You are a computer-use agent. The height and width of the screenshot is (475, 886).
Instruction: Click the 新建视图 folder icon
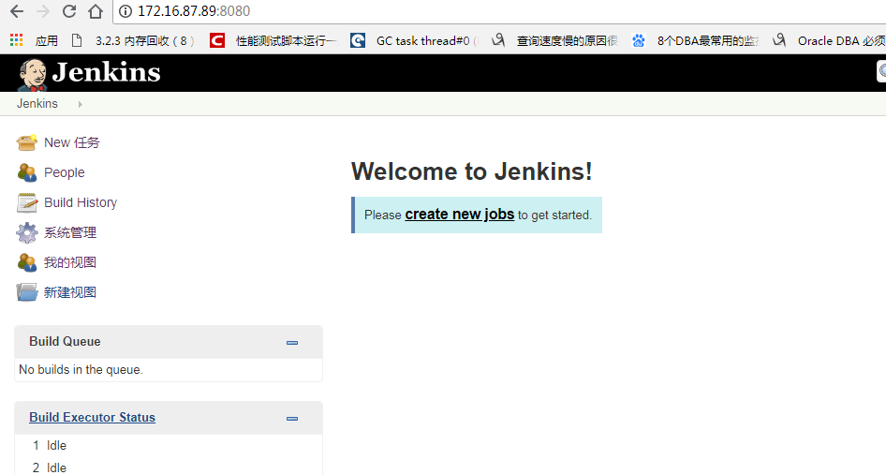click(x=26, y=292)
